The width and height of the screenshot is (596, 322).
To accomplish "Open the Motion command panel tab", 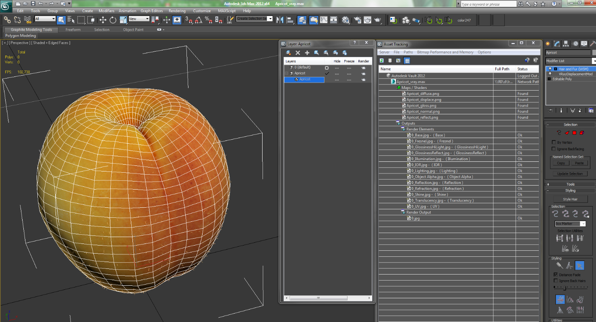I will (575, 44).
